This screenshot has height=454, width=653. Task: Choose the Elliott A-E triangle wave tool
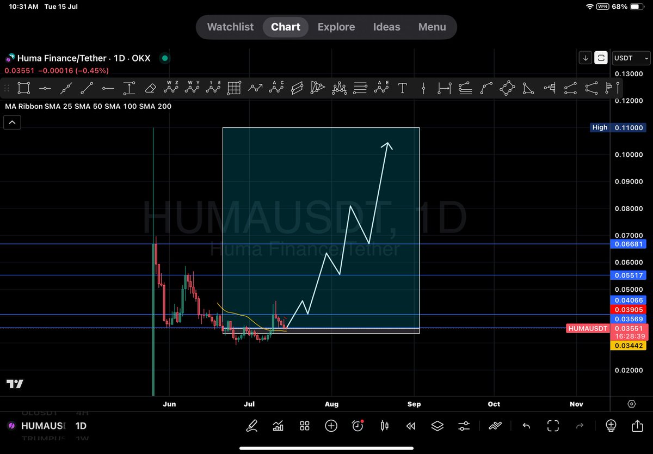(381, 88)
